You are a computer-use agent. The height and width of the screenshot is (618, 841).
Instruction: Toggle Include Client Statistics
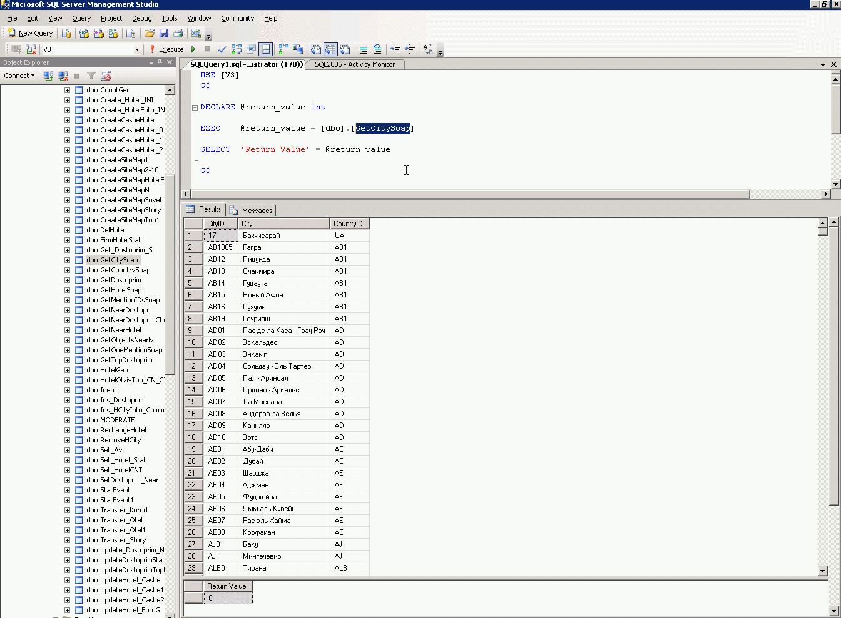click(298, 49)
